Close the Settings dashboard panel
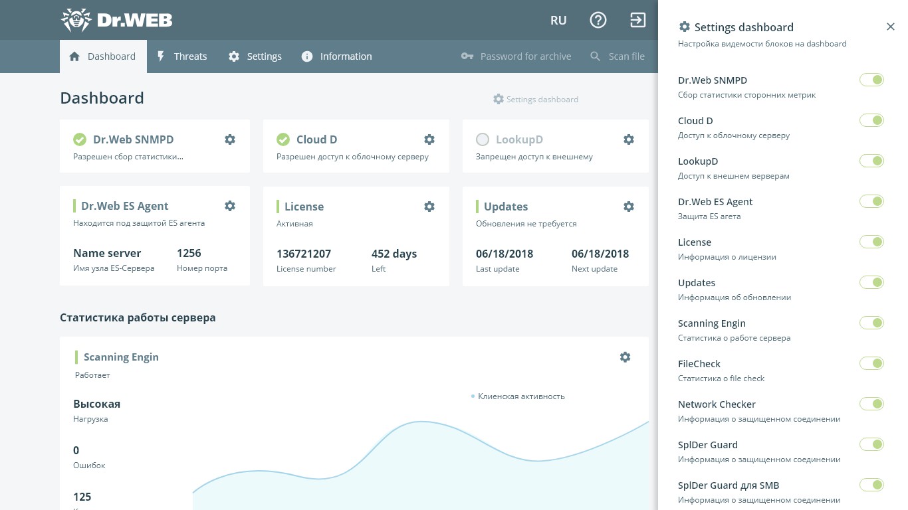The image size is (908, 510). pyautogui.click(x=891, y=27)
